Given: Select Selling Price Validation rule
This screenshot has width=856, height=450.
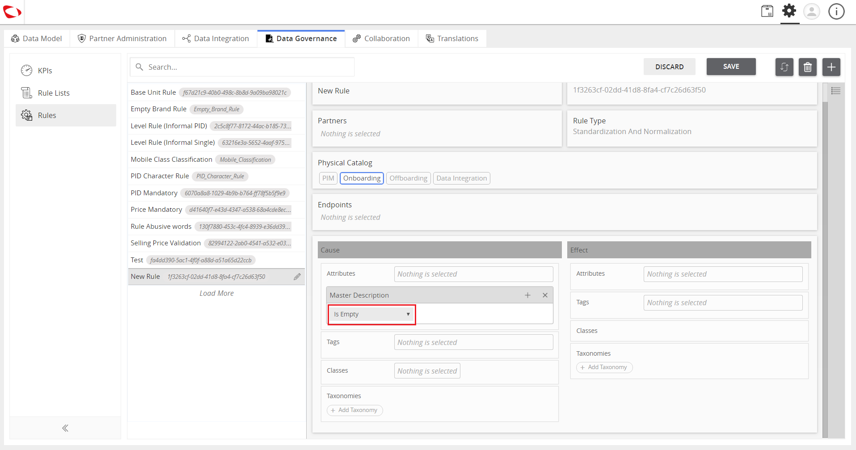Looking at the screenshot, I should (x=216, y=243).
